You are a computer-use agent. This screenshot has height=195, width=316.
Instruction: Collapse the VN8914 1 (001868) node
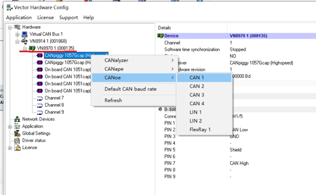(x=17, y=42)
